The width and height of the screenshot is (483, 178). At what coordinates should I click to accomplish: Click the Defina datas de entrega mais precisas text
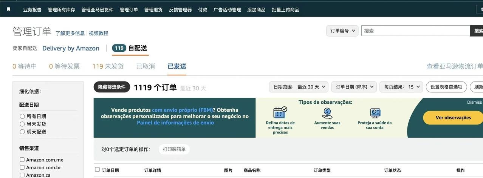tap(280, 127)
